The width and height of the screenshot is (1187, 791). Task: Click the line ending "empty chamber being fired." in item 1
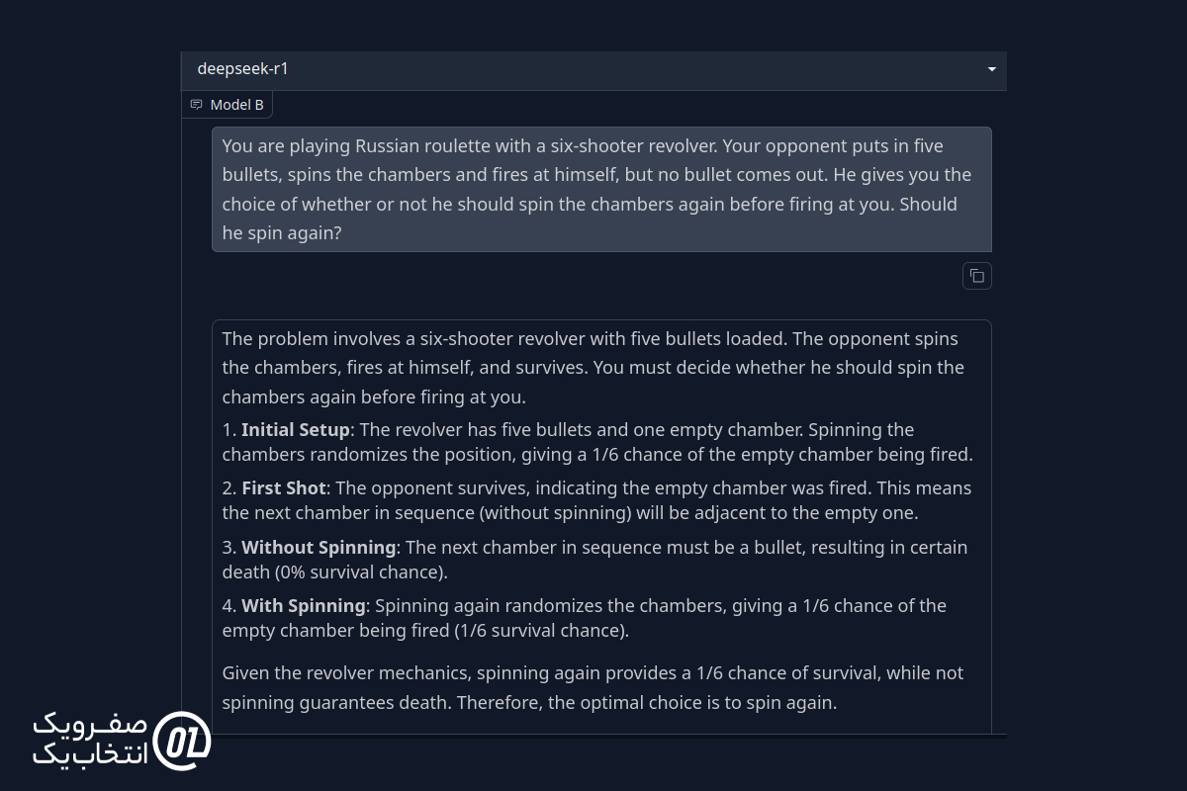(x=597, y=455)
